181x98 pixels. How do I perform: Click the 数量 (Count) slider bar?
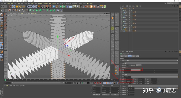point(154,70)
